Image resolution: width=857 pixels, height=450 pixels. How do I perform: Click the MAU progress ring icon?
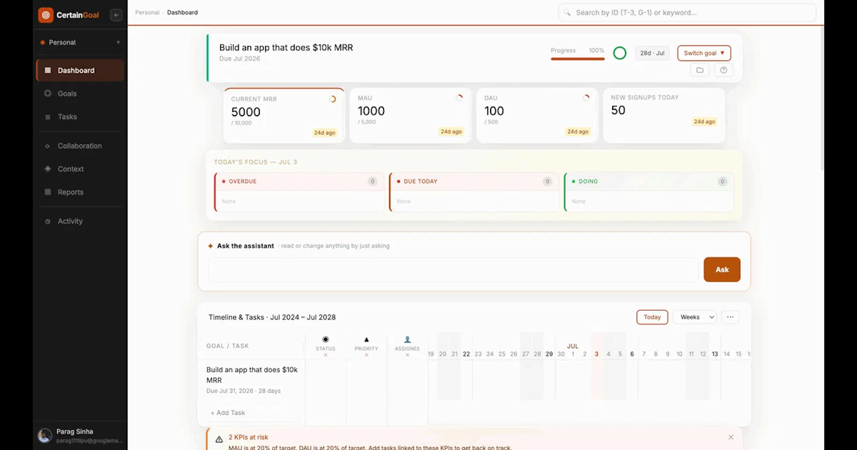tap(459, 97)
